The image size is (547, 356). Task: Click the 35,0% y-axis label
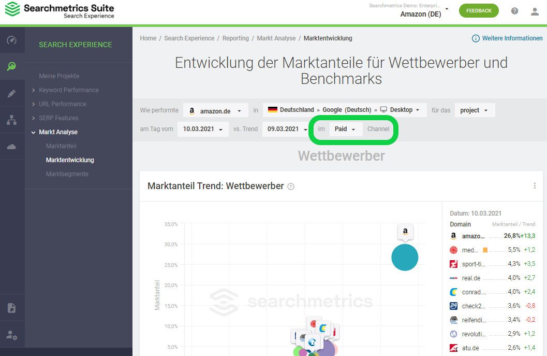[171, 224]
